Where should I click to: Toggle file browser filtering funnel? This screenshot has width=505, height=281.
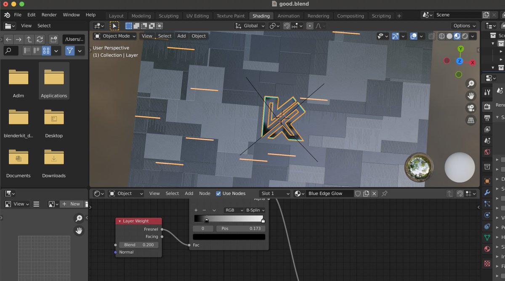point(70,51)
